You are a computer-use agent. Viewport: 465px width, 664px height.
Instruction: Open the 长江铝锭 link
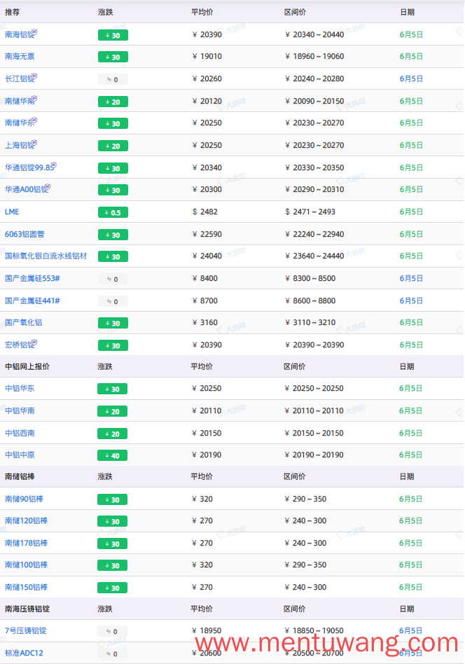click(x=19, y=78)
